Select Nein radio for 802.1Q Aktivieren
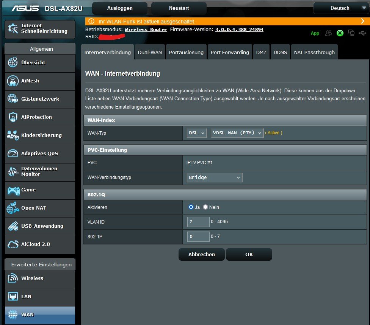This screenshot has width=370, height=325. coord(205,207)
